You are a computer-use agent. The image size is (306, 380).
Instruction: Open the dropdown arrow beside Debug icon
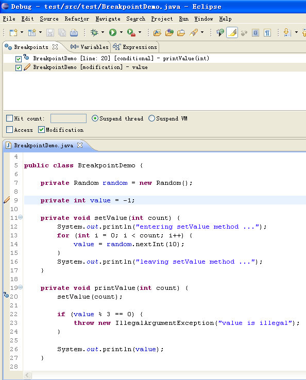pos(103,32)
